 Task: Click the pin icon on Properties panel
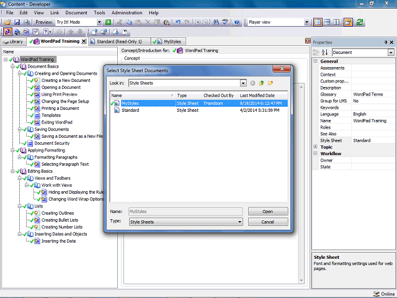[386, 42]
